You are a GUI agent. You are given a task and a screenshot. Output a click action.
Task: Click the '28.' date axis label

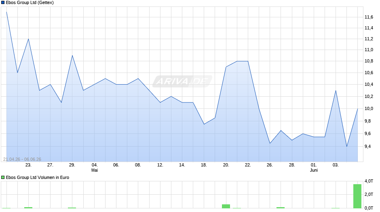[x=292, y=165]
